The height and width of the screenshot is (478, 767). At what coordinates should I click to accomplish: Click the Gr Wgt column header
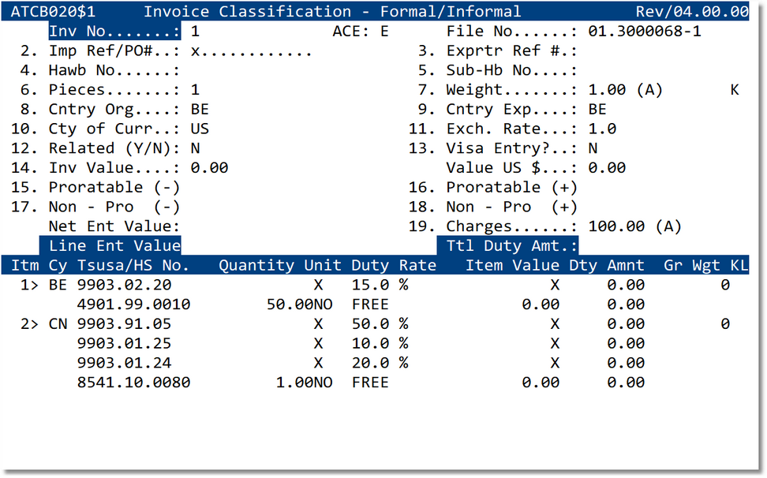point(692,265)
